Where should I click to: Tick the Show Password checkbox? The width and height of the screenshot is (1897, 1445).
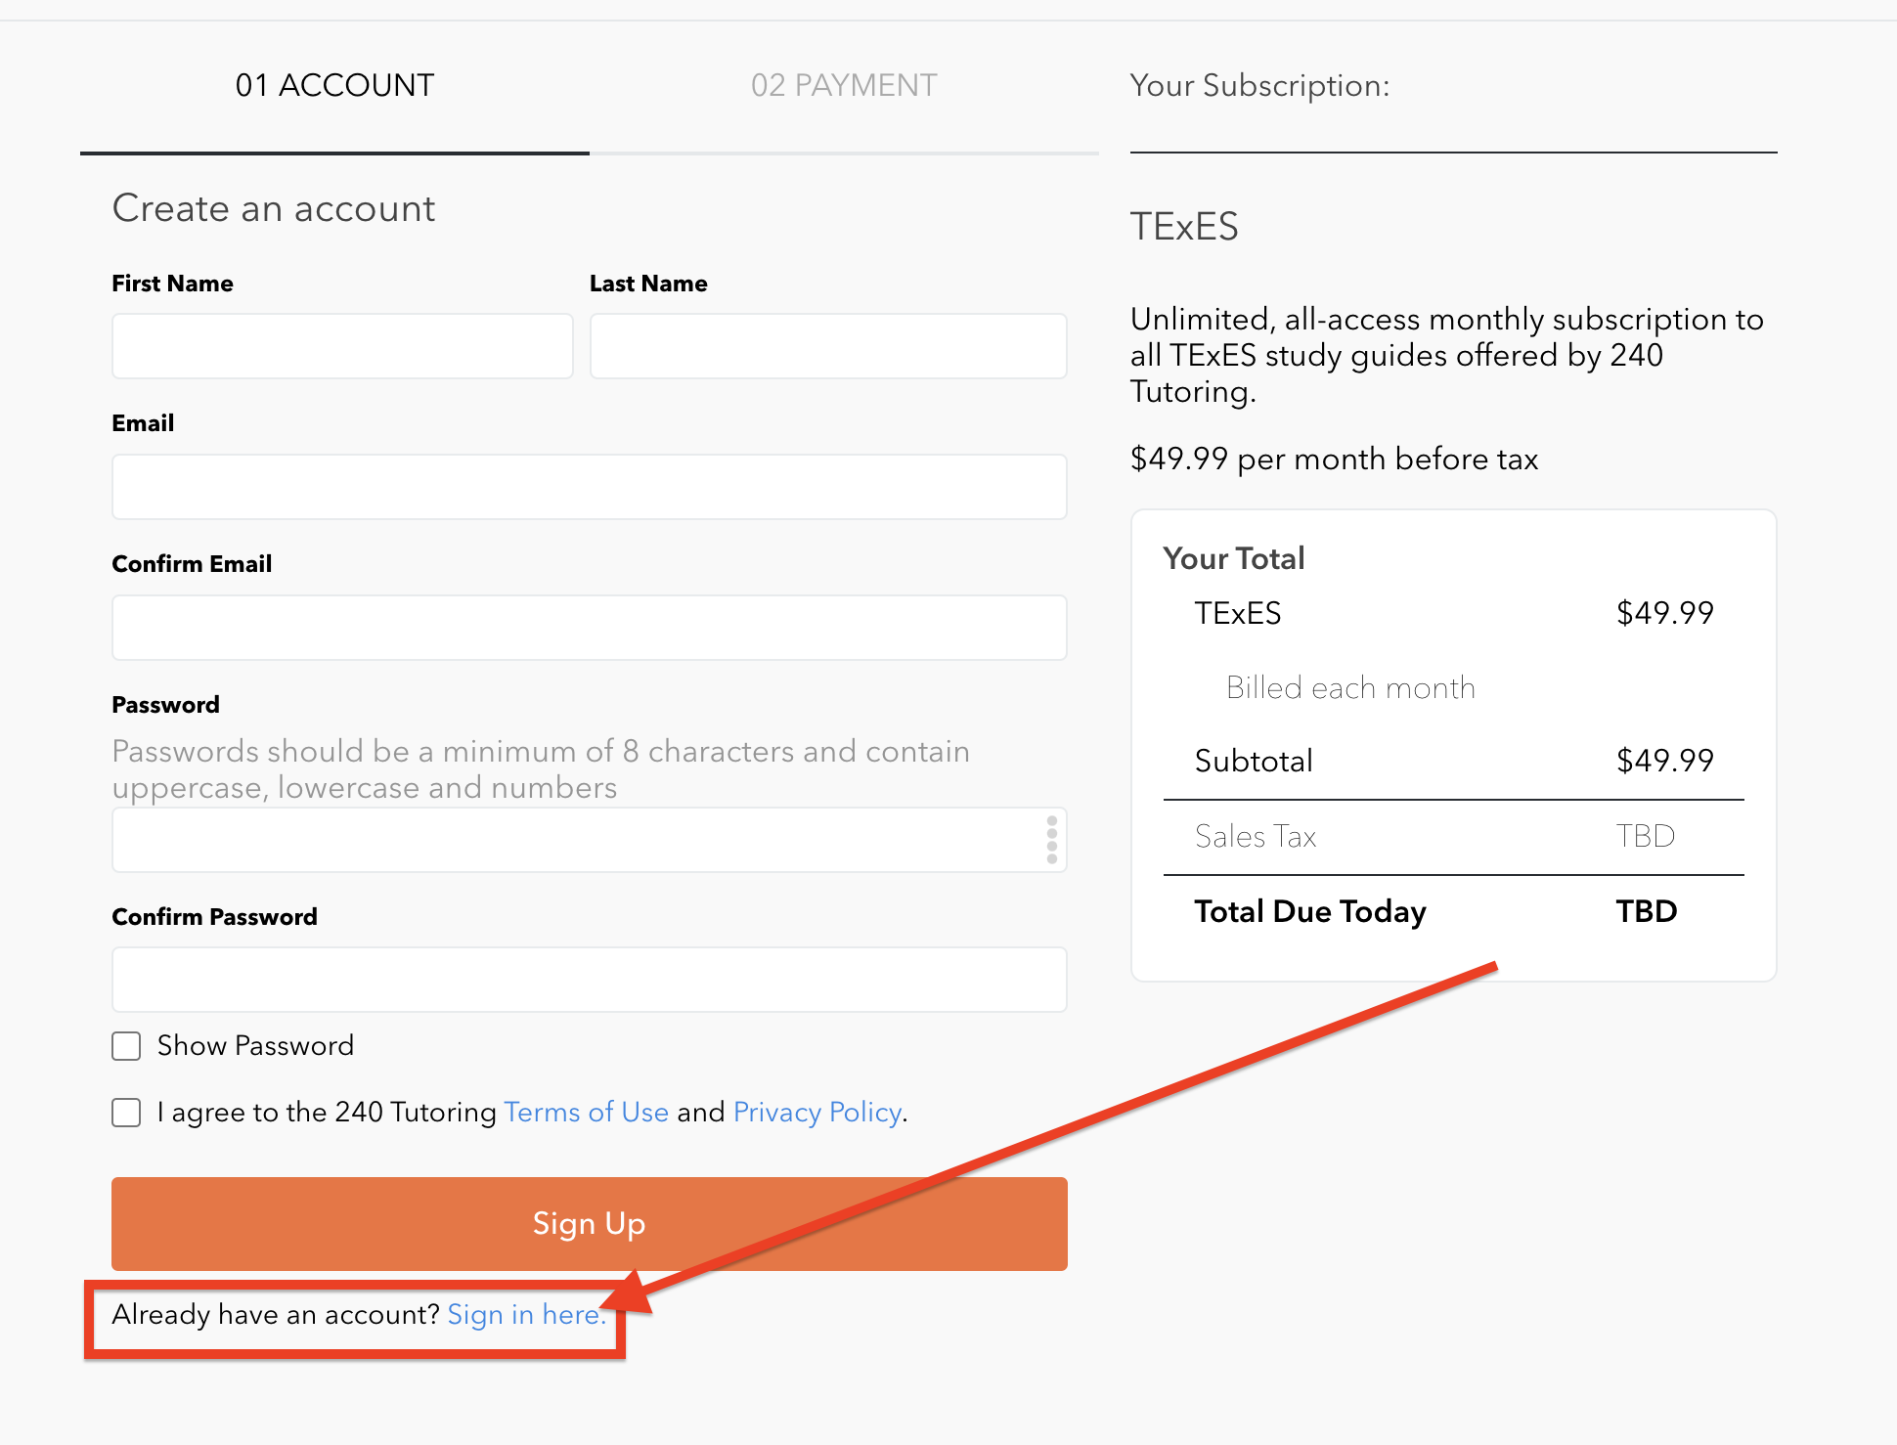(x=126, y=1046)
